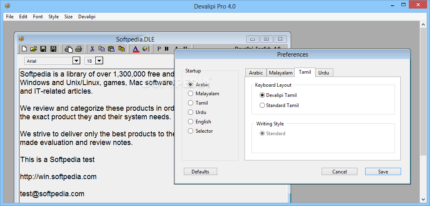Click the plain text P icon
Image resolution: width=430 pixels, height=206 pixels.
coord(159,49)
